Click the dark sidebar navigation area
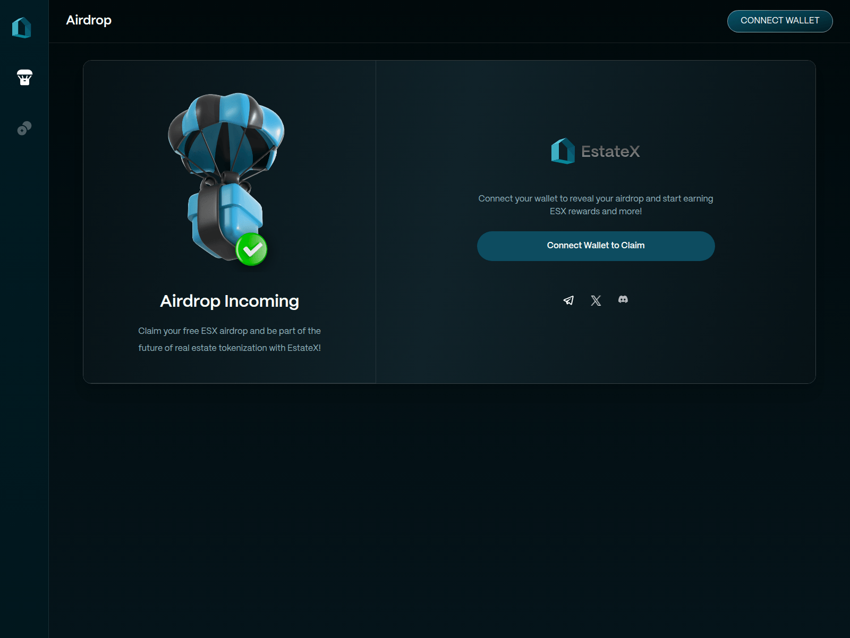The image size is (850, 638). point(24,319)
